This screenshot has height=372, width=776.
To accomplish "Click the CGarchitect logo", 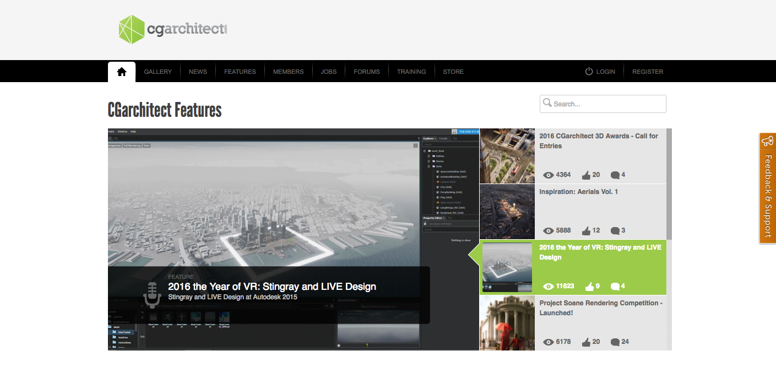I will pos(173,30).
